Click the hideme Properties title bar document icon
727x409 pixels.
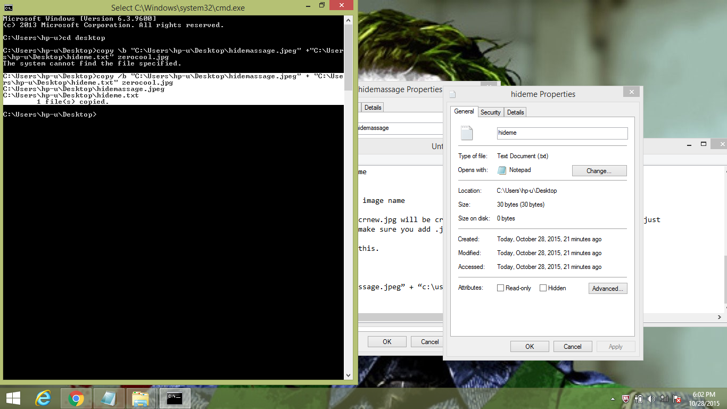pos(452,94)
